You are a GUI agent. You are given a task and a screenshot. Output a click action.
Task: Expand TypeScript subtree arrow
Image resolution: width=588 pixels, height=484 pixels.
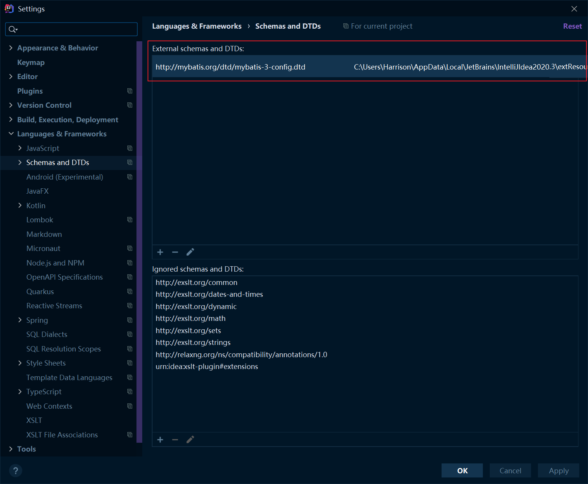pyautogui.click(x=20, y=392)
